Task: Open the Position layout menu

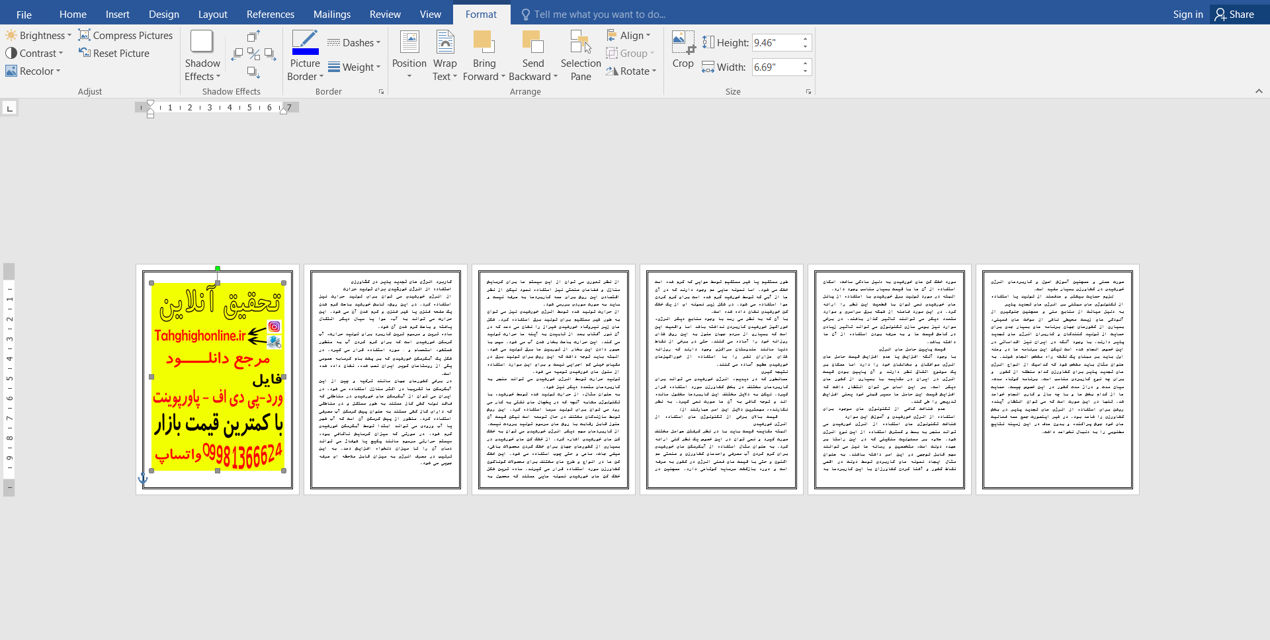Action: 409,56
